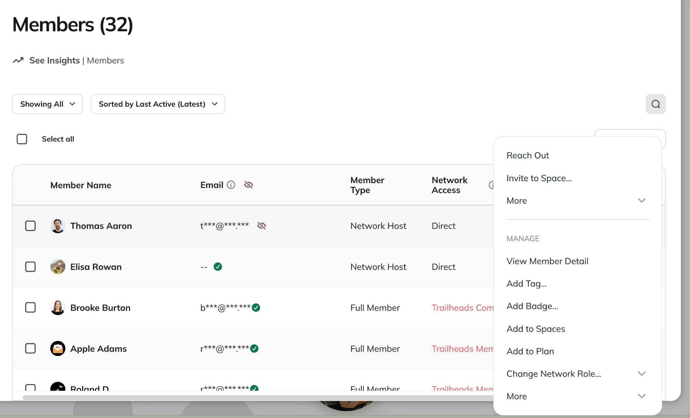Screen dimensions: 690x418
Task: Click the Network Access column header
Action: 450,185
